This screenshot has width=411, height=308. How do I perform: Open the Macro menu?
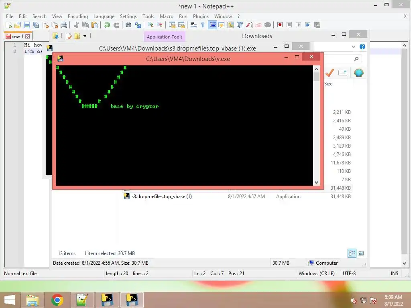click(x=167, y=16)
